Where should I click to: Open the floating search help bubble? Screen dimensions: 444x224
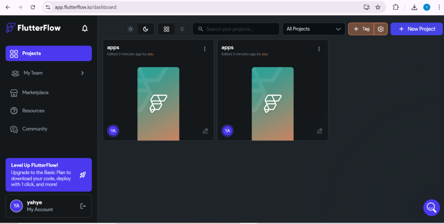click(431, 208)
